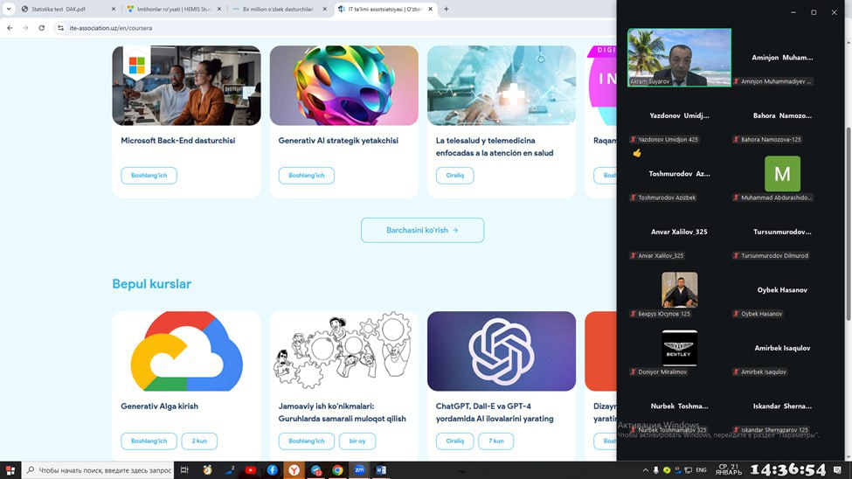Click the Oraliq tag under ChatGPT course

(x=454, y=441)
